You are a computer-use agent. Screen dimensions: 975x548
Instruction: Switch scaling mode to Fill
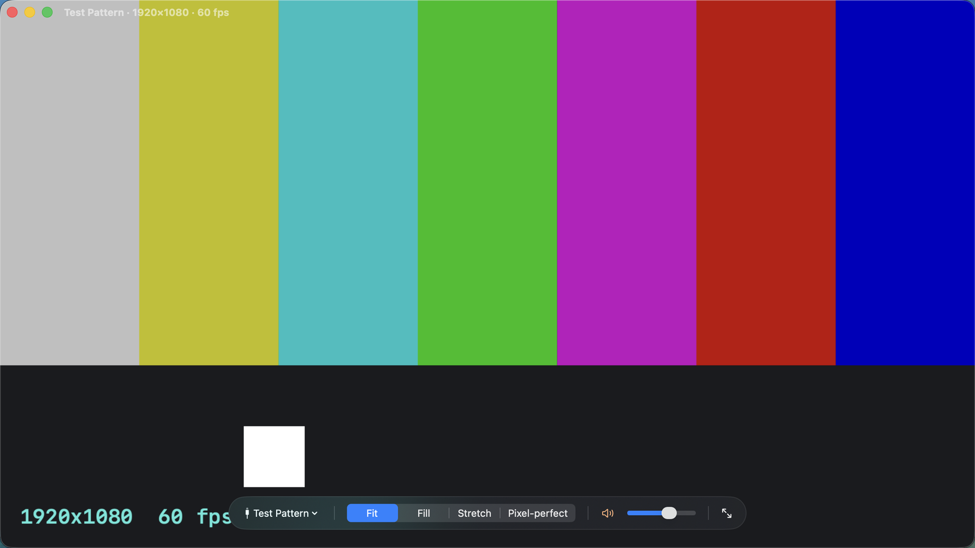(424, 513)
